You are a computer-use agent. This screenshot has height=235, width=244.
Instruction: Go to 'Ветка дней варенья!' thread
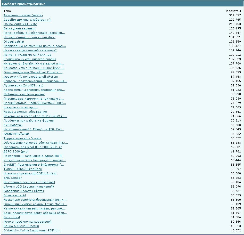coord(20,28)
